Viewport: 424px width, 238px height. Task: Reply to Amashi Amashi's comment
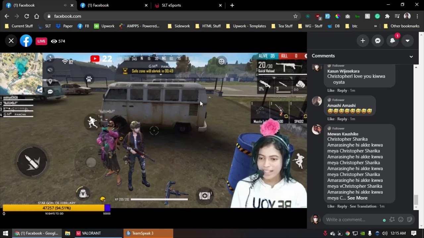(x=342, y=119)
